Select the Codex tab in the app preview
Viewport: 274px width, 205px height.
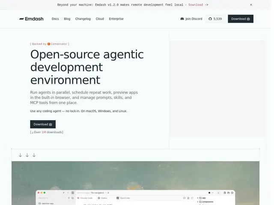coord(102,198)
